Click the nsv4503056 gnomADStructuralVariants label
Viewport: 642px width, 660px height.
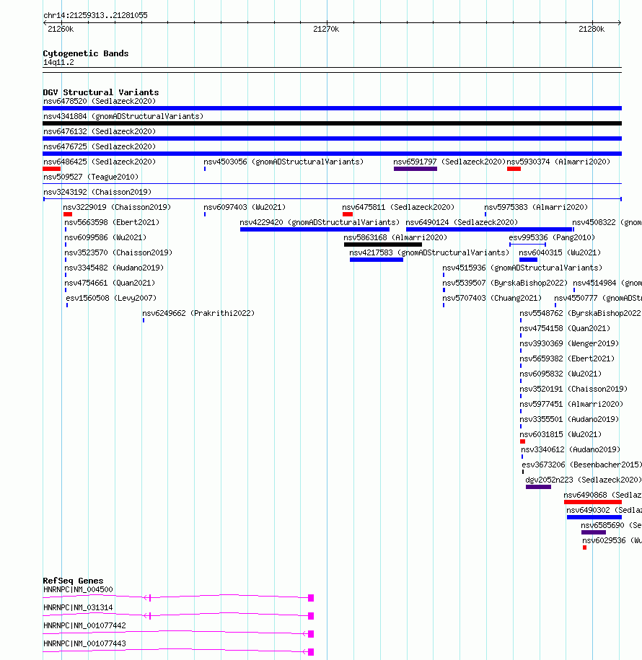(283, 162)
